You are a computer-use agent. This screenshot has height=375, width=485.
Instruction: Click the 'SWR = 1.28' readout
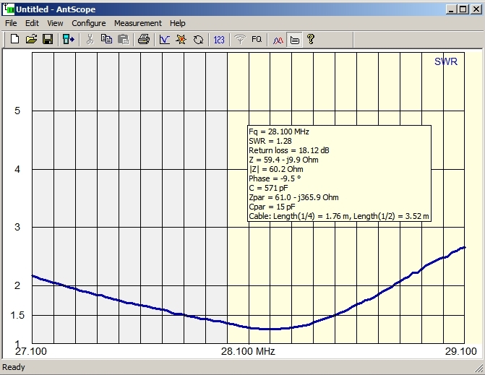coord(270,141)
